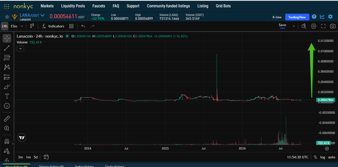The image size is (338, 167).
Task: Open the Liquidity Pools menu
Action: (73, 6)
